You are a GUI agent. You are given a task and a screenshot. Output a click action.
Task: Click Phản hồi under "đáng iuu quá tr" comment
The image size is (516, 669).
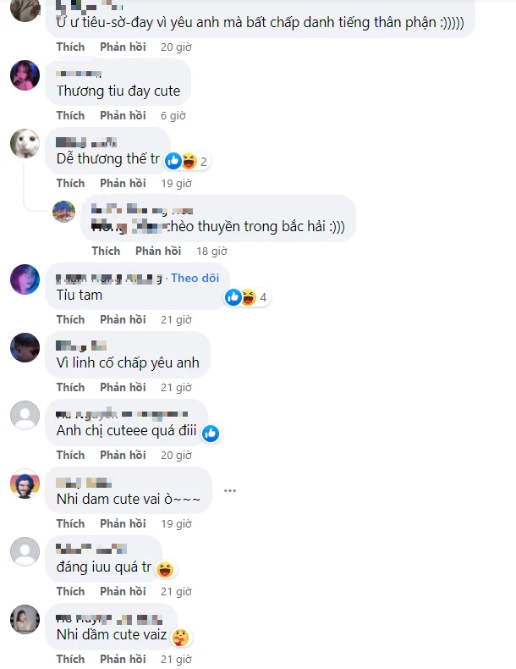click(x=124, y=592)
